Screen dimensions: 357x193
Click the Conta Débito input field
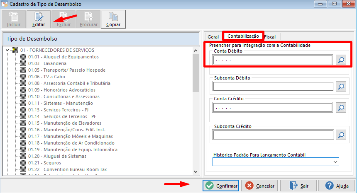(273, 60)
